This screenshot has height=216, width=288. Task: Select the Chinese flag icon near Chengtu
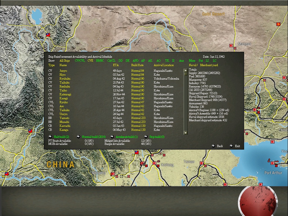[30, 131]
